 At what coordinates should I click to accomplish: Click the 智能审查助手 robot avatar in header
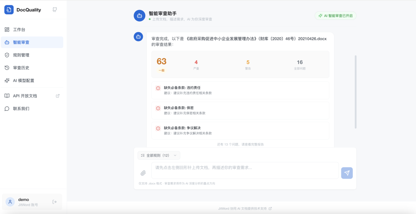[x=139, y=16]
